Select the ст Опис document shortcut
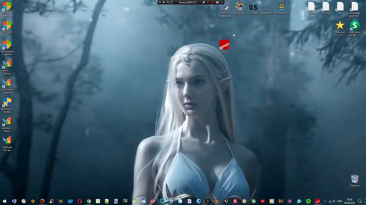 coord(326,8)
